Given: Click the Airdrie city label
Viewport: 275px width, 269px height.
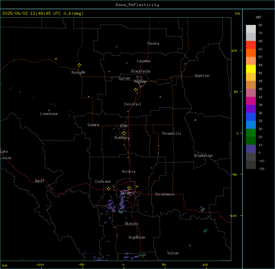Looking at the screenshot, I should click(129, 172).
